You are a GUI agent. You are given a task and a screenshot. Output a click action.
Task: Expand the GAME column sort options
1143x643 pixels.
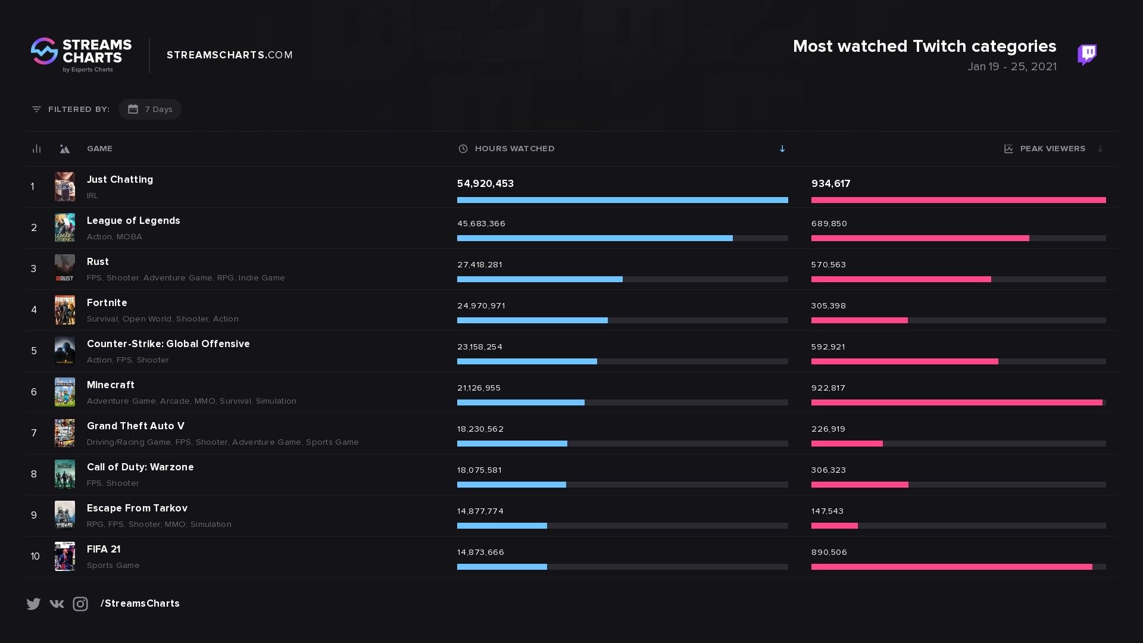pos(99,148)
